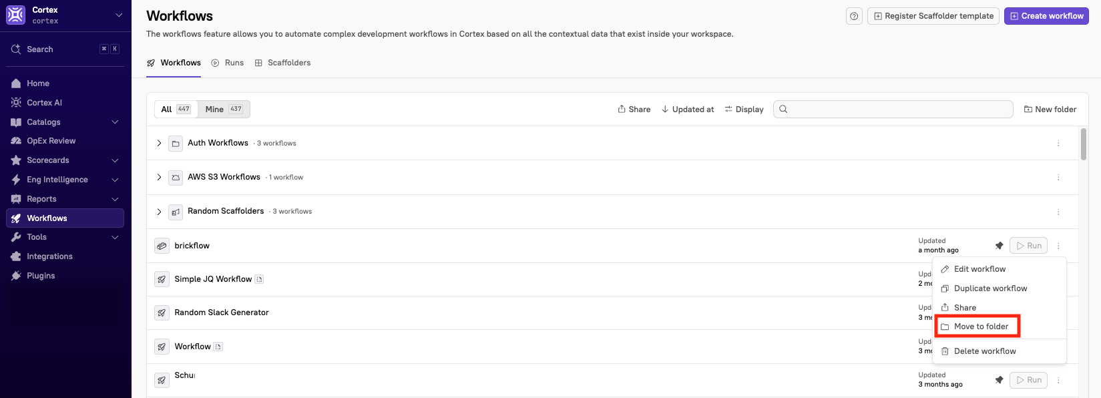Switch filter to Mine workflows
The height and width of the screenshot is (398, 1101).
[x=224, y=110]
